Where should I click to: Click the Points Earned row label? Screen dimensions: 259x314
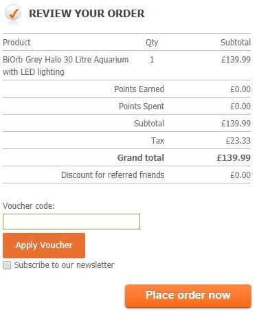click(x=139, y=89)
